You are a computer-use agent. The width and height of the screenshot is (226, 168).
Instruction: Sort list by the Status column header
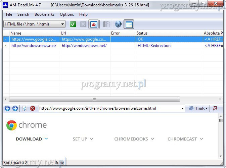tap(142, 33)
